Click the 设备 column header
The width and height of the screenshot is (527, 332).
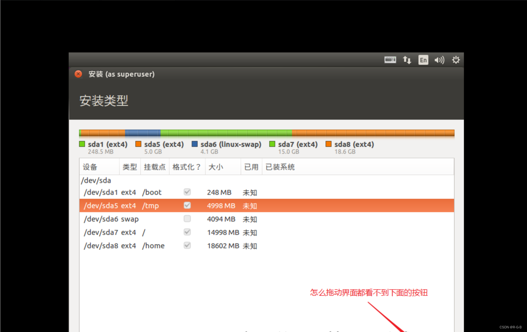click(x=99, y=167)
